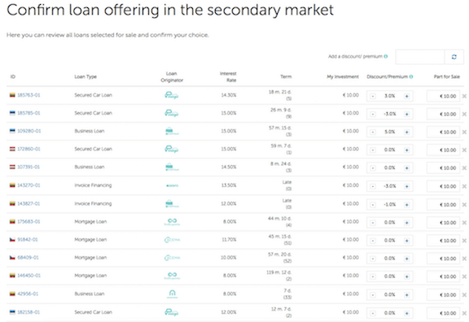Remove loan 185763-01 with its X icon
469x322 pixels.
464,96
